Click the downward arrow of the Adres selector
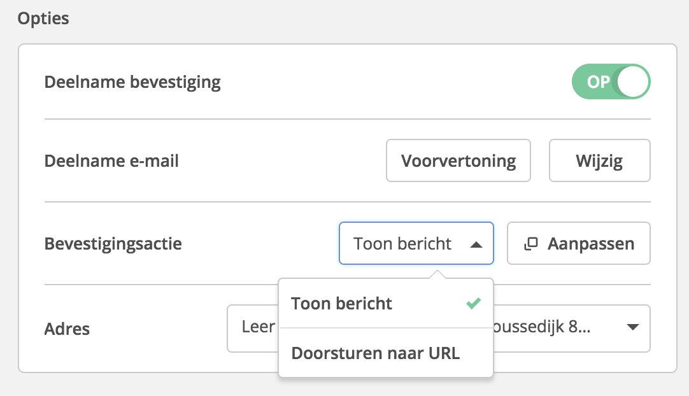The width and height of the screenshot is (689, 396). click(x=633, y=329)
